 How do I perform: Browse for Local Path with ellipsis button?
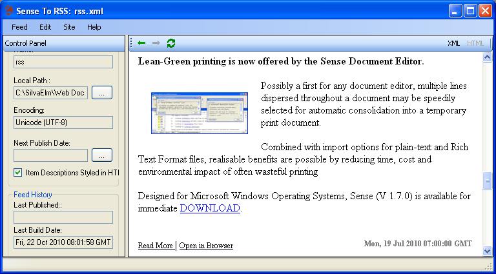point(102,92)
